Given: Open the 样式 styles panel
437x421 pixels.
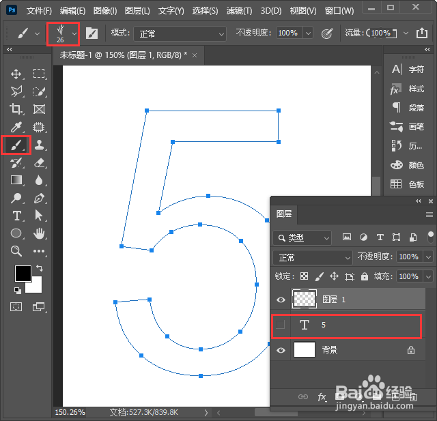Looking at the screenshot, I should [408, 89].
